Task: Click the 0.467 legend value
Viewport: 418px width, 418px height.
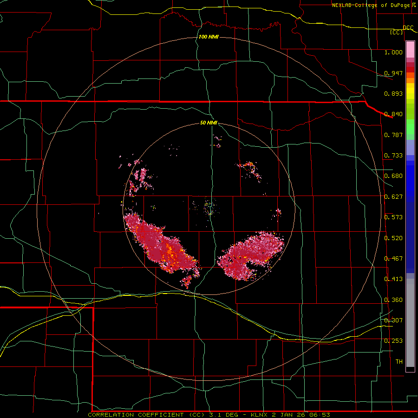Action: point(393,259)
